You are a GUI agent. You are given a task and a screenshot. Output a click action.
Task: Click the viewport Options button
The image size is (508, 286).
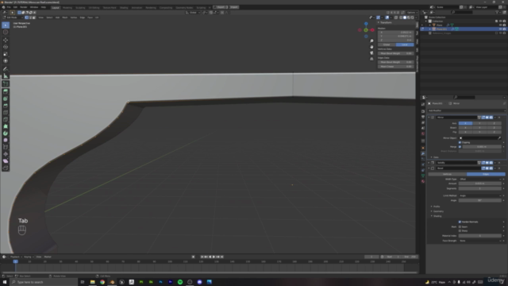[x=411, y=13]
